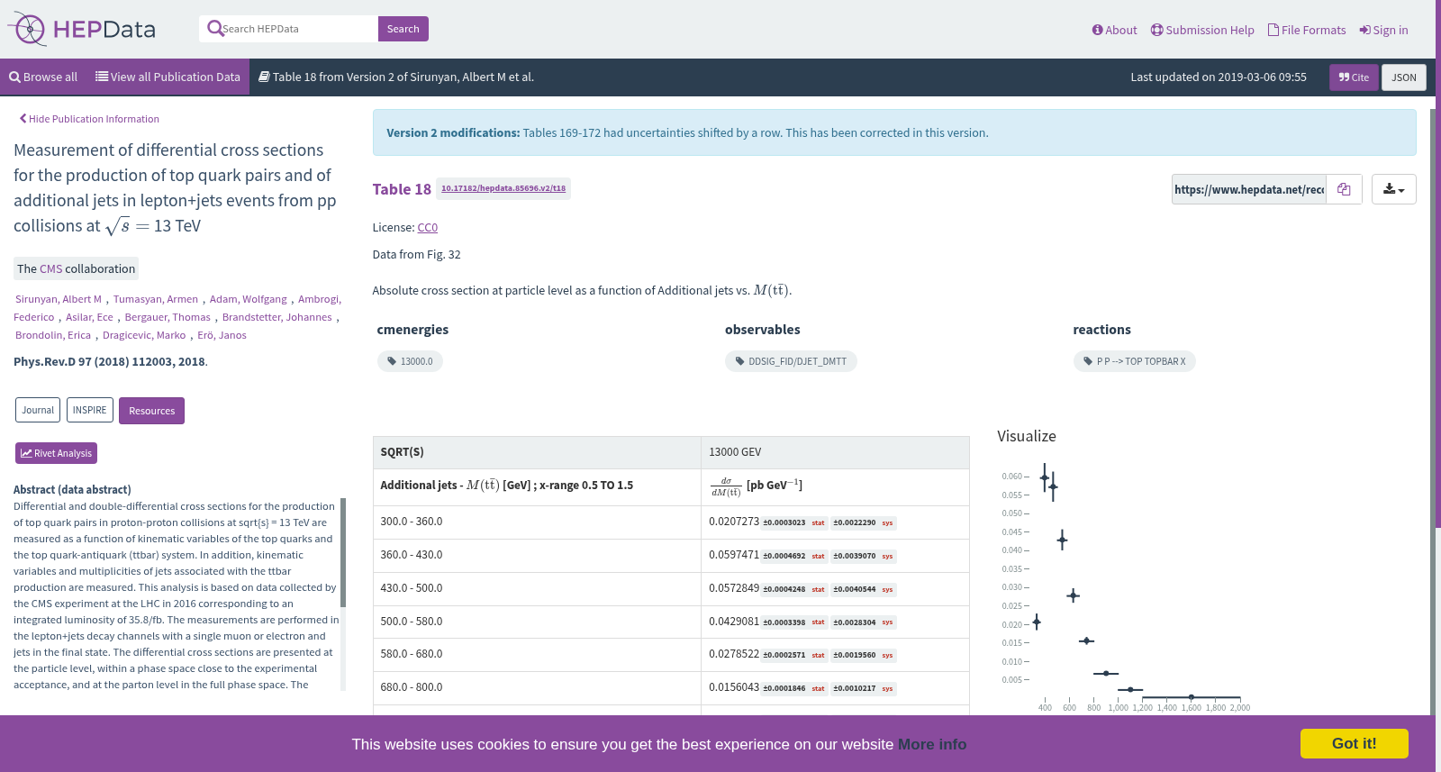Open the Journal link button

[x=38, y=410]
